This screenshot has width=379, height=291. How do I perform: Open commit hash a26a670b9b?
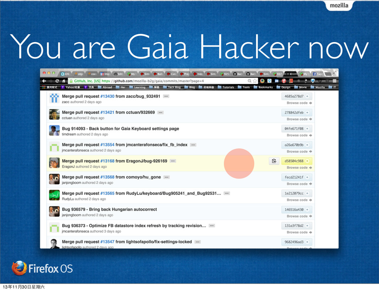294,145
